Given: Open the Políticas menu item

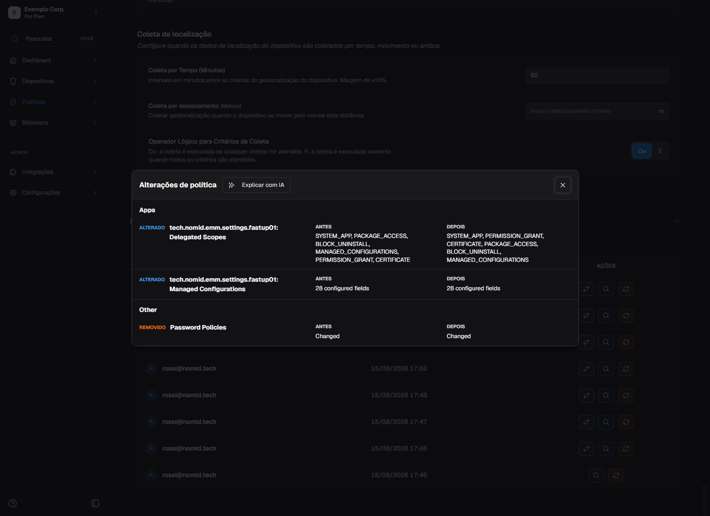Looking at the screenshot, I should pyautogui.click(x=54, y=102).
